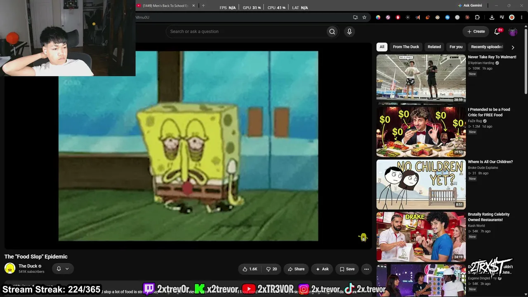
Task: Open the rainbow color wheel extension
Action: click(378, 17)
